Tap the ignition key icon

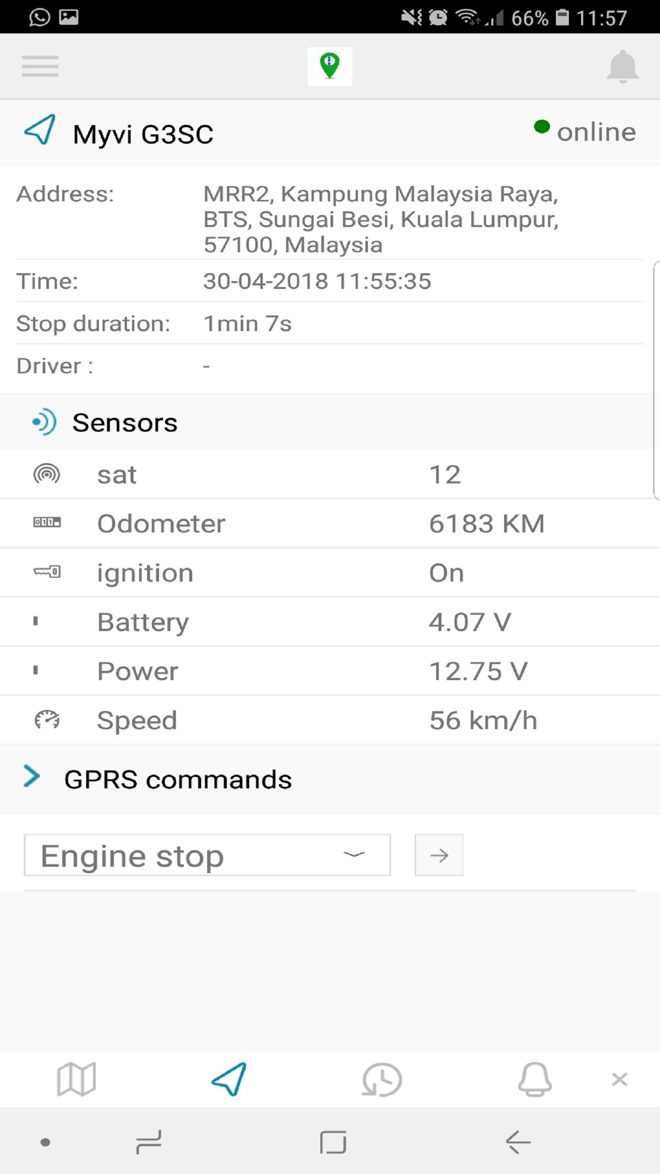pos(47,571)
